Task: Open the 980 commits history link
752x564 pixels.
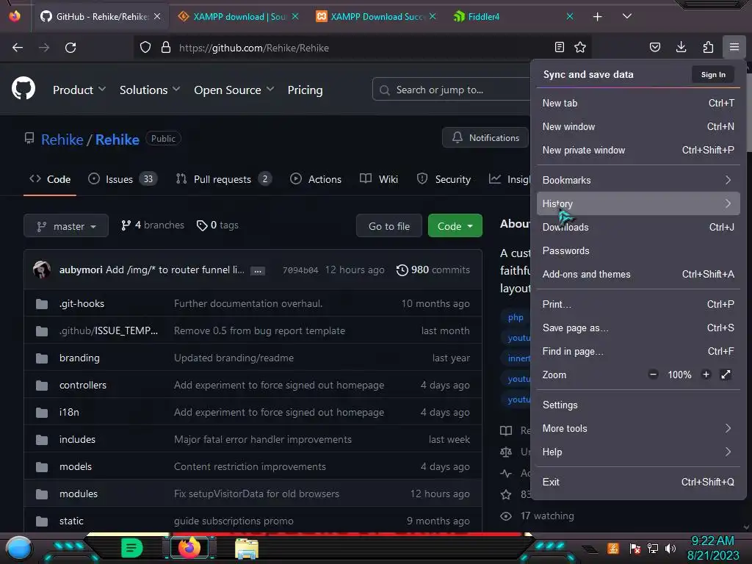Action: [x=433, y=270]
